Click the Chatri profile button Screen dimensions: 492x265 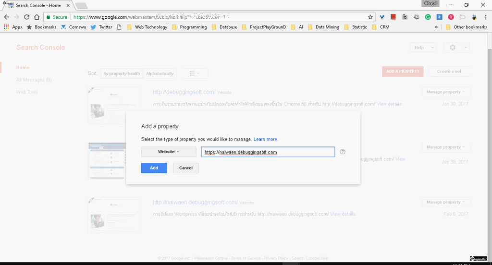(x=430, y=3)
